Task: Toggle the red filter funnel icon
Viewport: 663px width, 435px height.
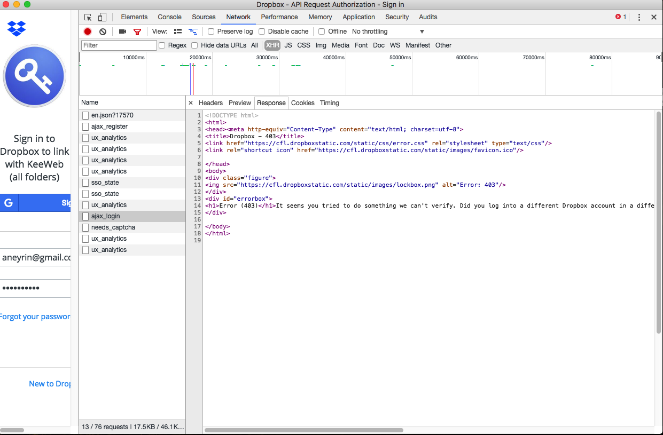Action: pyautogui.click(x=137, y=31)
